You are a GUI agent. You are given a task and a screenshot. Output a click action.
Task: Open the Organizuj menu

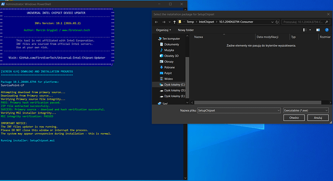point(163,30)
